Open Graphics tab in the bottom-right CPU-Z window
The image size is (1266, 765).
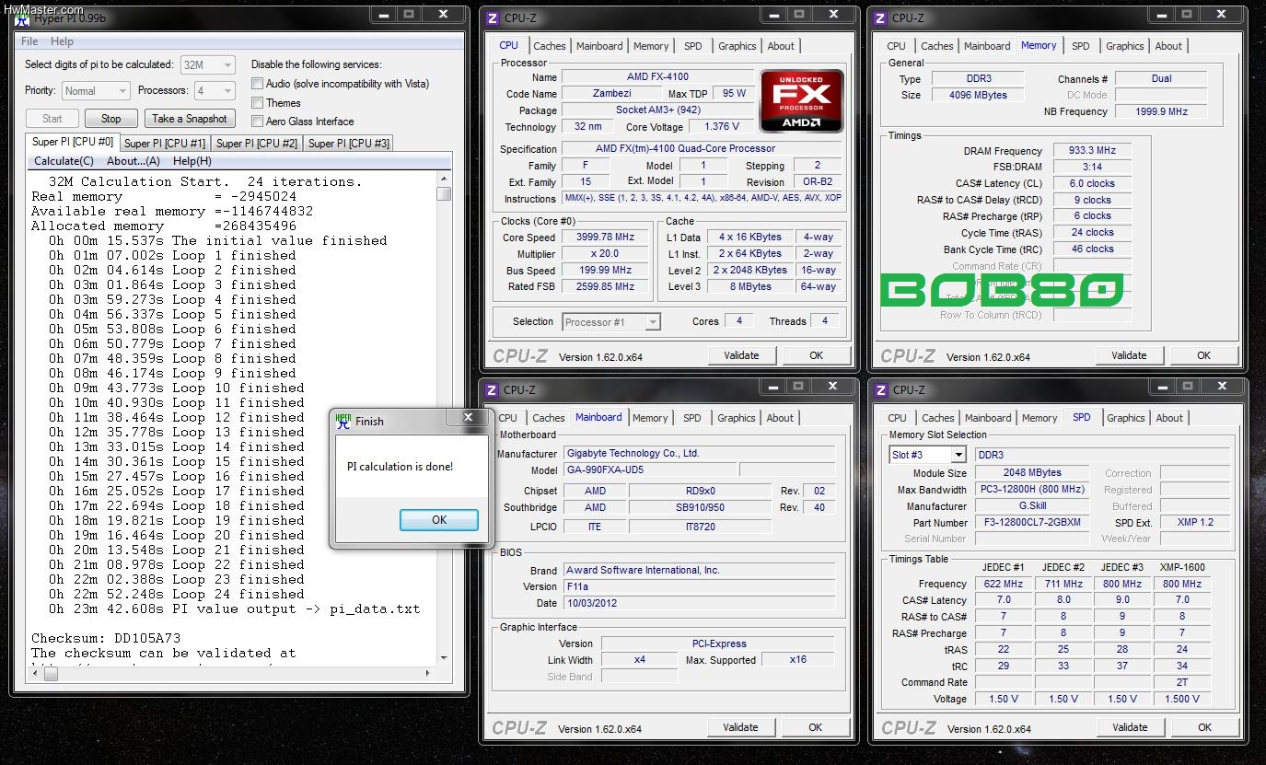1126,418
